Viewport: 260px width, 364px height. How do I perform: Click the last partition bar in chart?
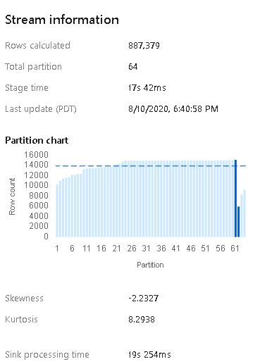[x=244, y=213]
